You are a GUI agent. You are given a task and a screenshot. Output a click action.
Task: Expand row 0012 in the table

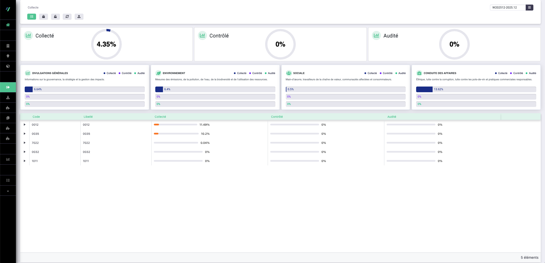(25, 125)
